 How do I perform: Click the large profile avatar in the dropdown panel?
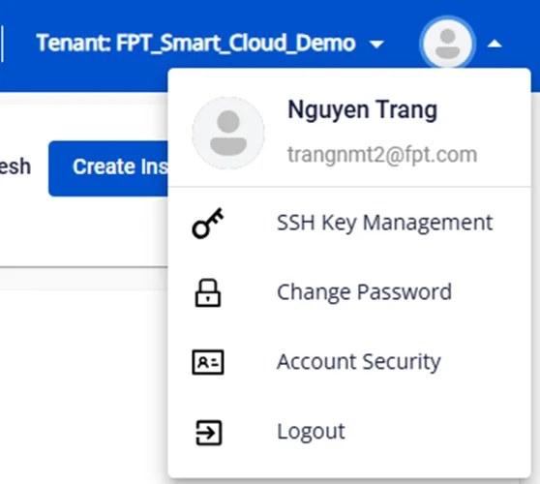pos(228,133)
